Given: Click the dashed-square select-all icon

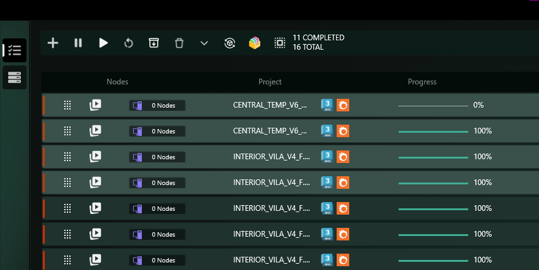Looking at the screenshot, I should [x=280, y=43].
